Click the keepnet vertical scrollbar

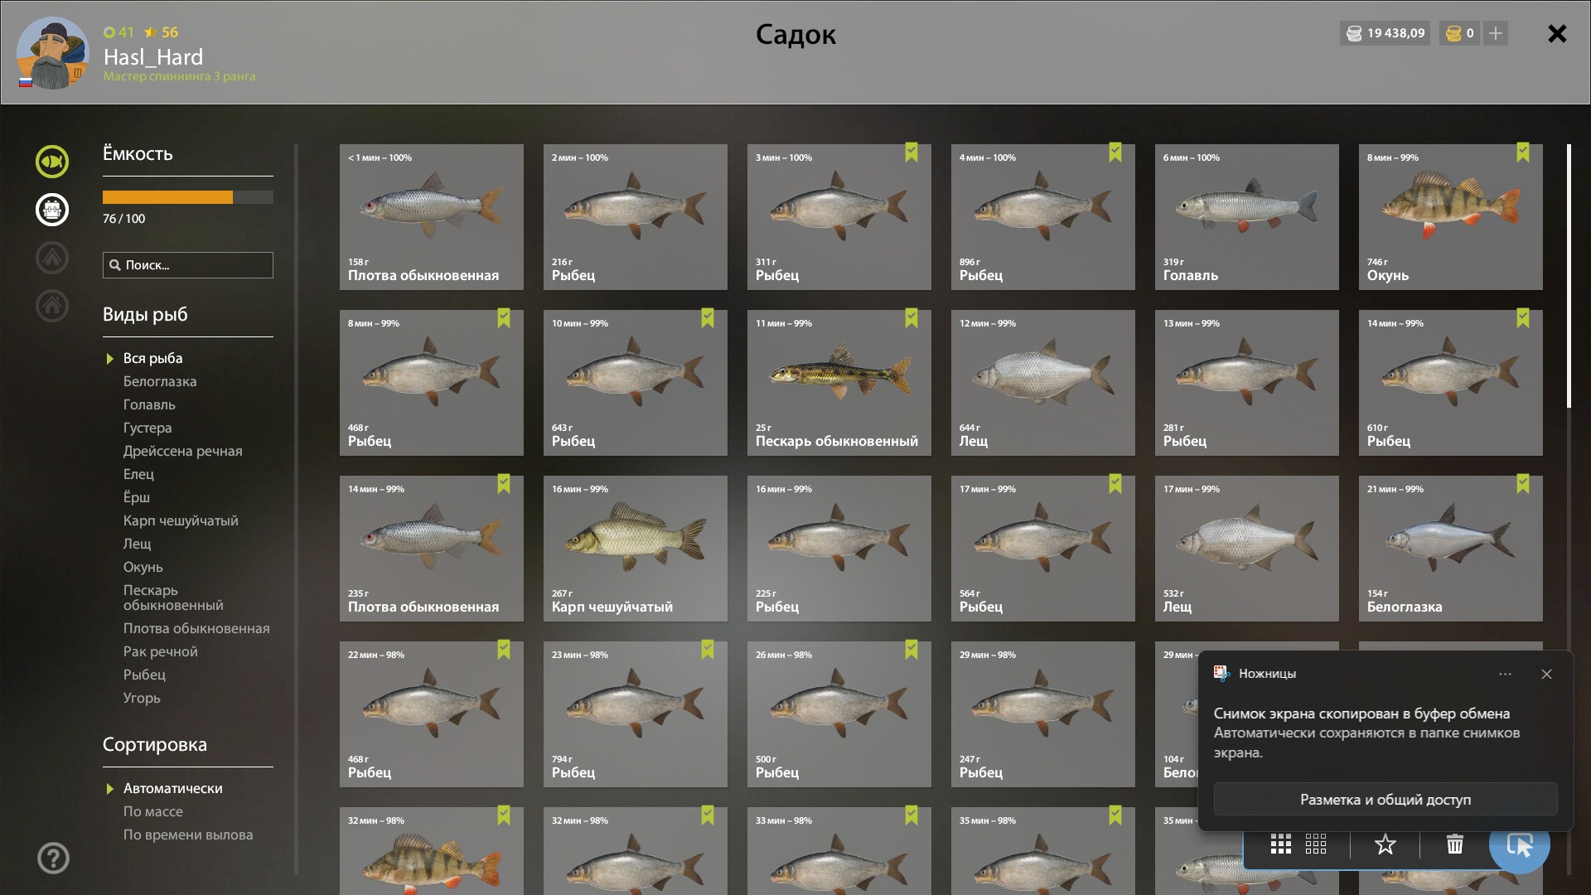(1569, 276)
